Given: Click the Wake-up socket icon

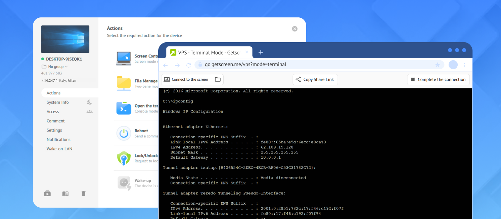Looking at the screenshot, I should [x=124, y=183].
